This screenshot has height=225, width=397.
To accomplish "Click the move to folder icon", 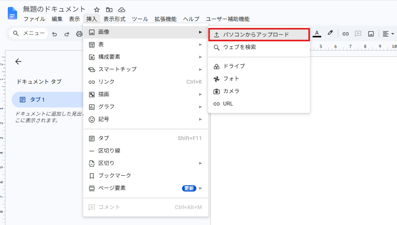I will tap(109, 10).
